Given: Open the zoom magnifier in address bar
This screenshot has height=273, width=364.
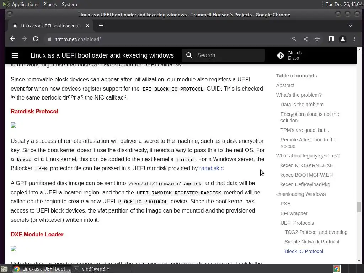Looking at the screenshot, I should [x=294, y=39].
